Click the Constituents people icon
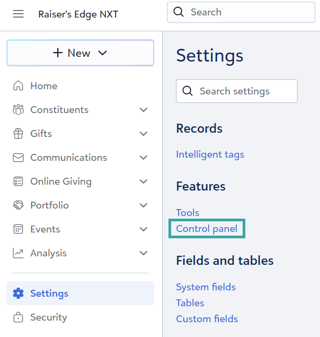320x337 pixels. click(x=19, y=110)
